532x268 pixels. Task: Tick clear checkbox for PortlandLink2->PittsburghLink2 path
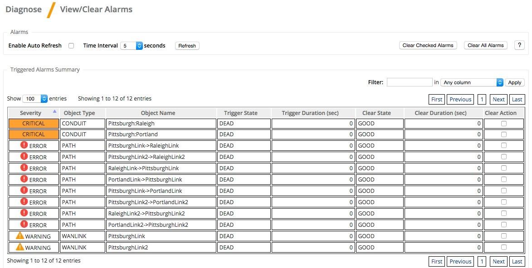pyautogui.click(x=504, y=225)
